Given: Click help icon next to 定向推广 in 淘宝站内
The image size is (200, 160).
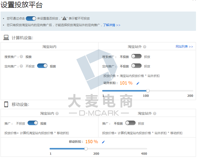Looking at the screenshot, I should [x=21, y=66].
